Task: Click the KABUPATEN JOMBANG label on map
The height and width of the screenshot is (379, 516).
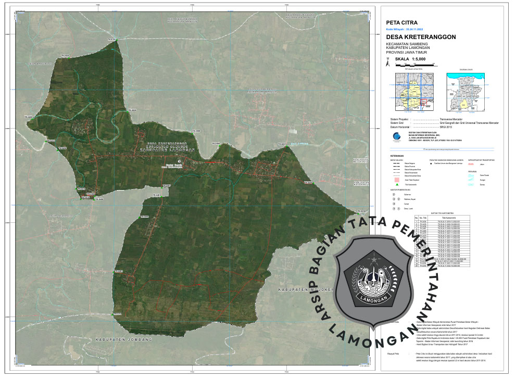Action: [x=123, y=339]
